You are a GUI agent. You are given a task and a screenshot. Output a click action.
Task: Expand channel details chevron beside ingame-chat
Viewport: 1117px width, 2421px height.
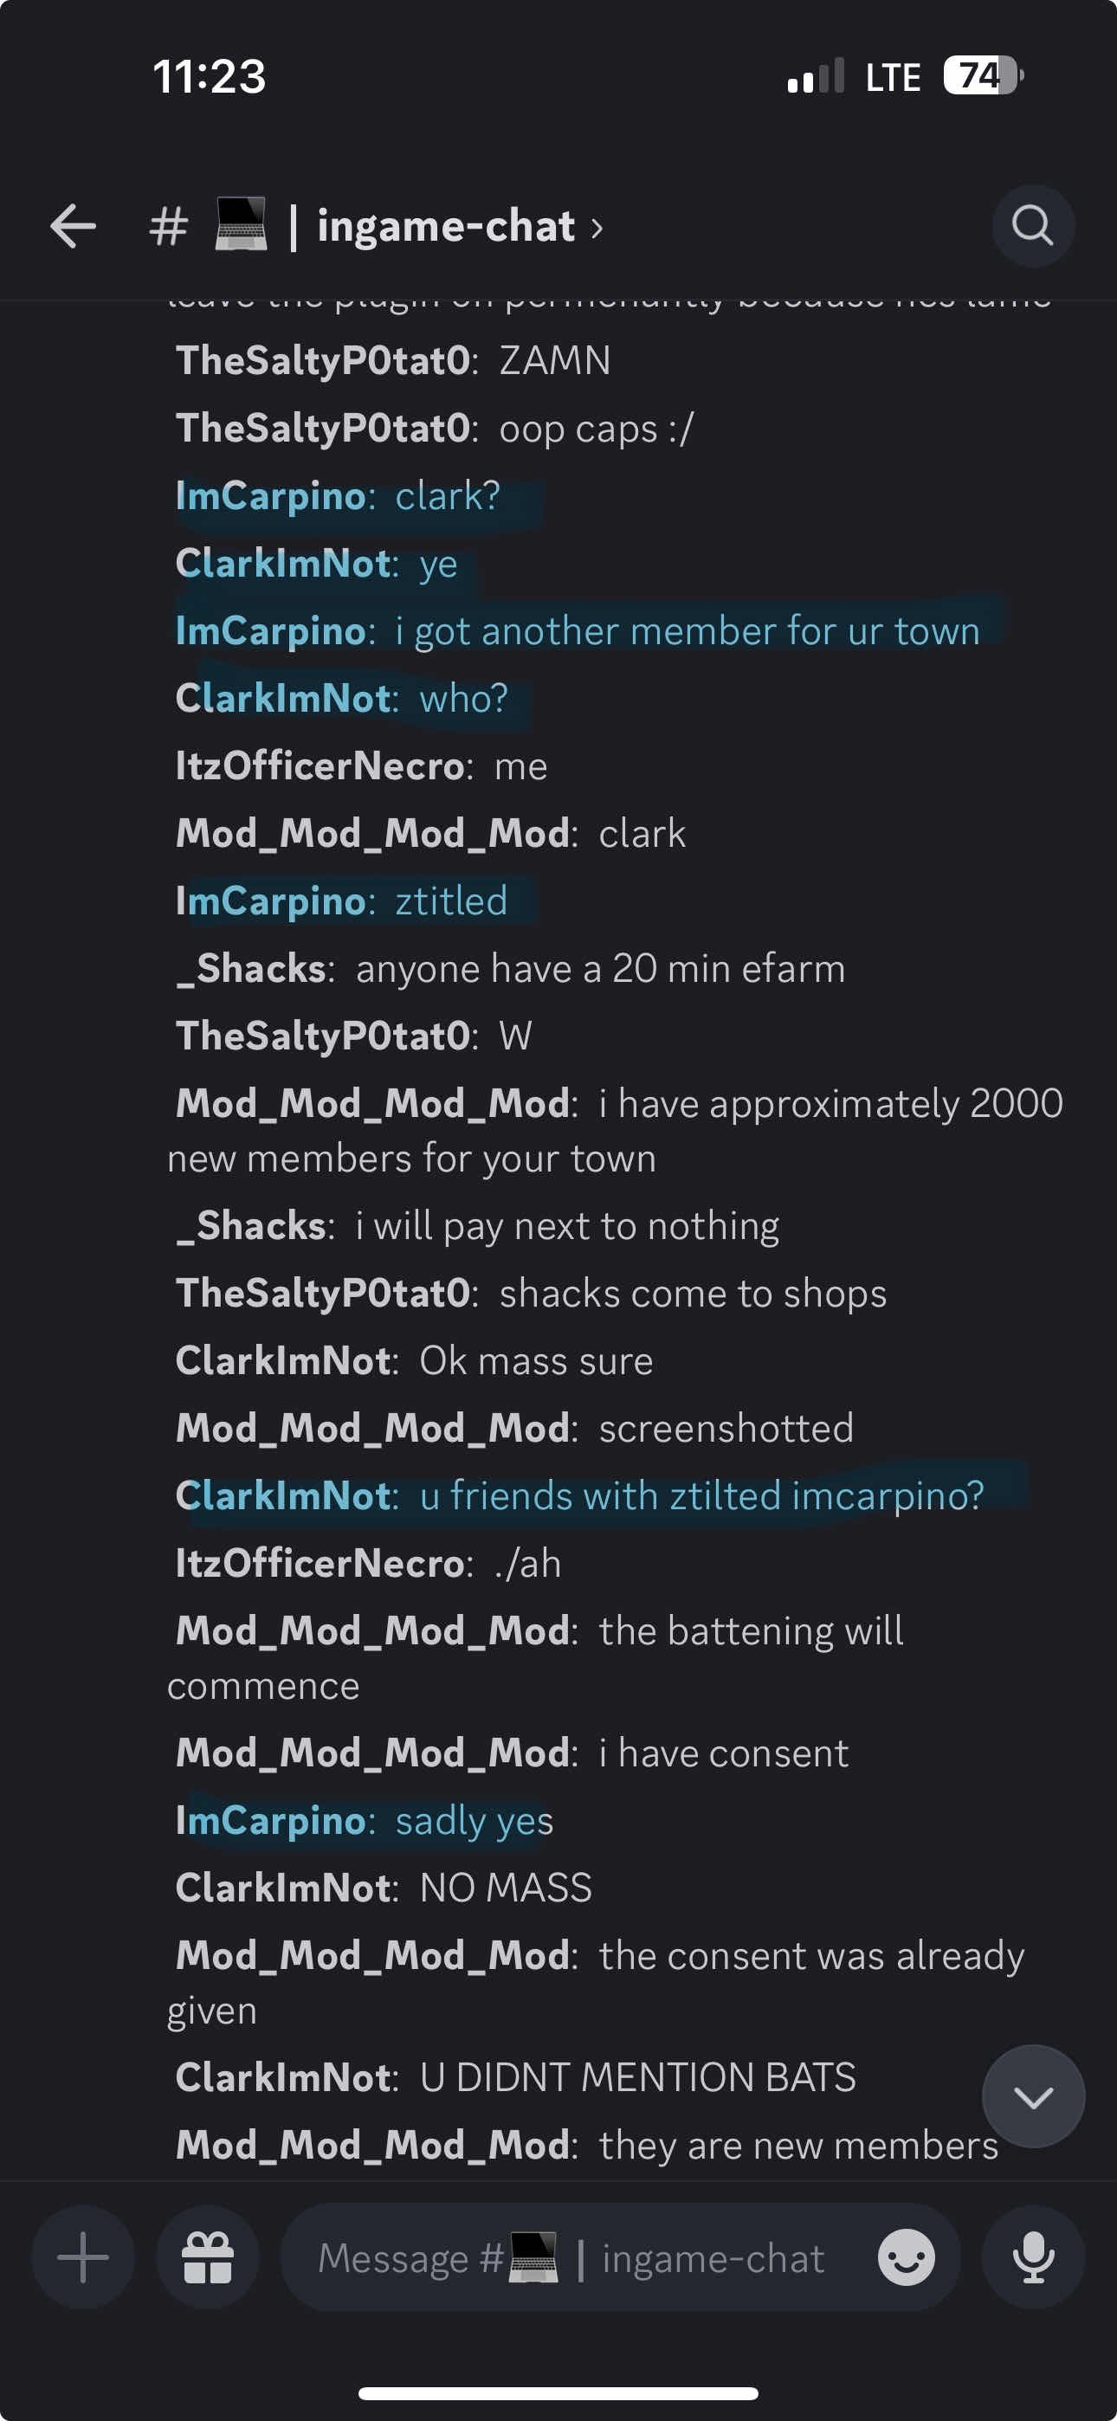(597, 228)
